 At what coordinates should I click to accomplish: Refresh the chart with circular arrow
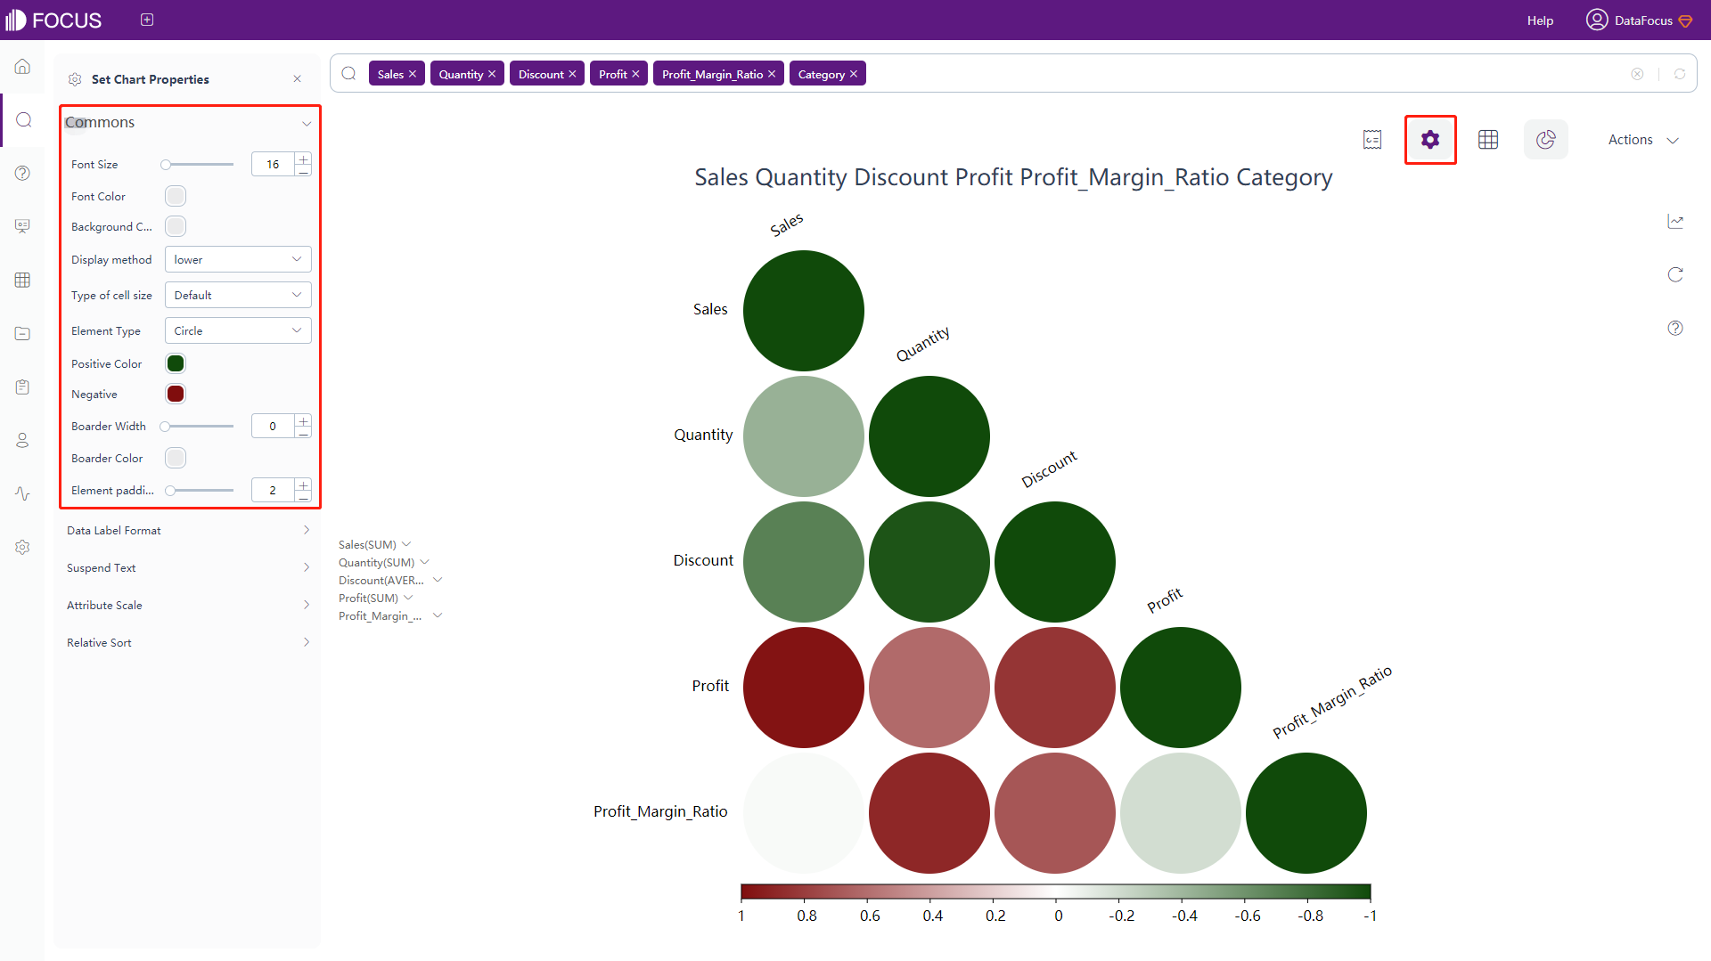tap(1675, 274)
